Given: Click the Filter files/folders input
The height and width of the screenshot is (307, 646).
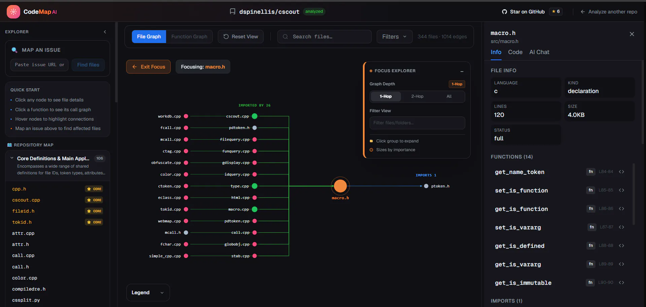Looking at the screenshot, I should click(417, 123).
